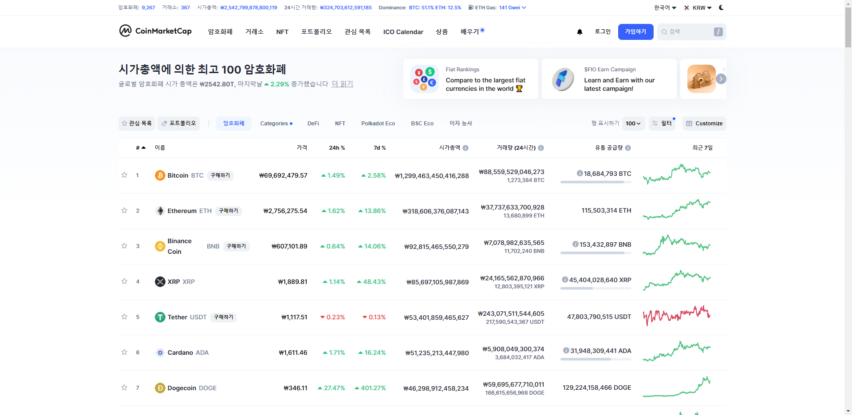Open 거래소 navigation menu
The height and width of the screenshot is (415, 852).
click(254, 32)
